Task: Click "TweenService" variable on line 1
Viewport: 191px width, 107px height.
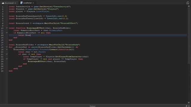Action: pyautogui.click(x=23, y=7)
